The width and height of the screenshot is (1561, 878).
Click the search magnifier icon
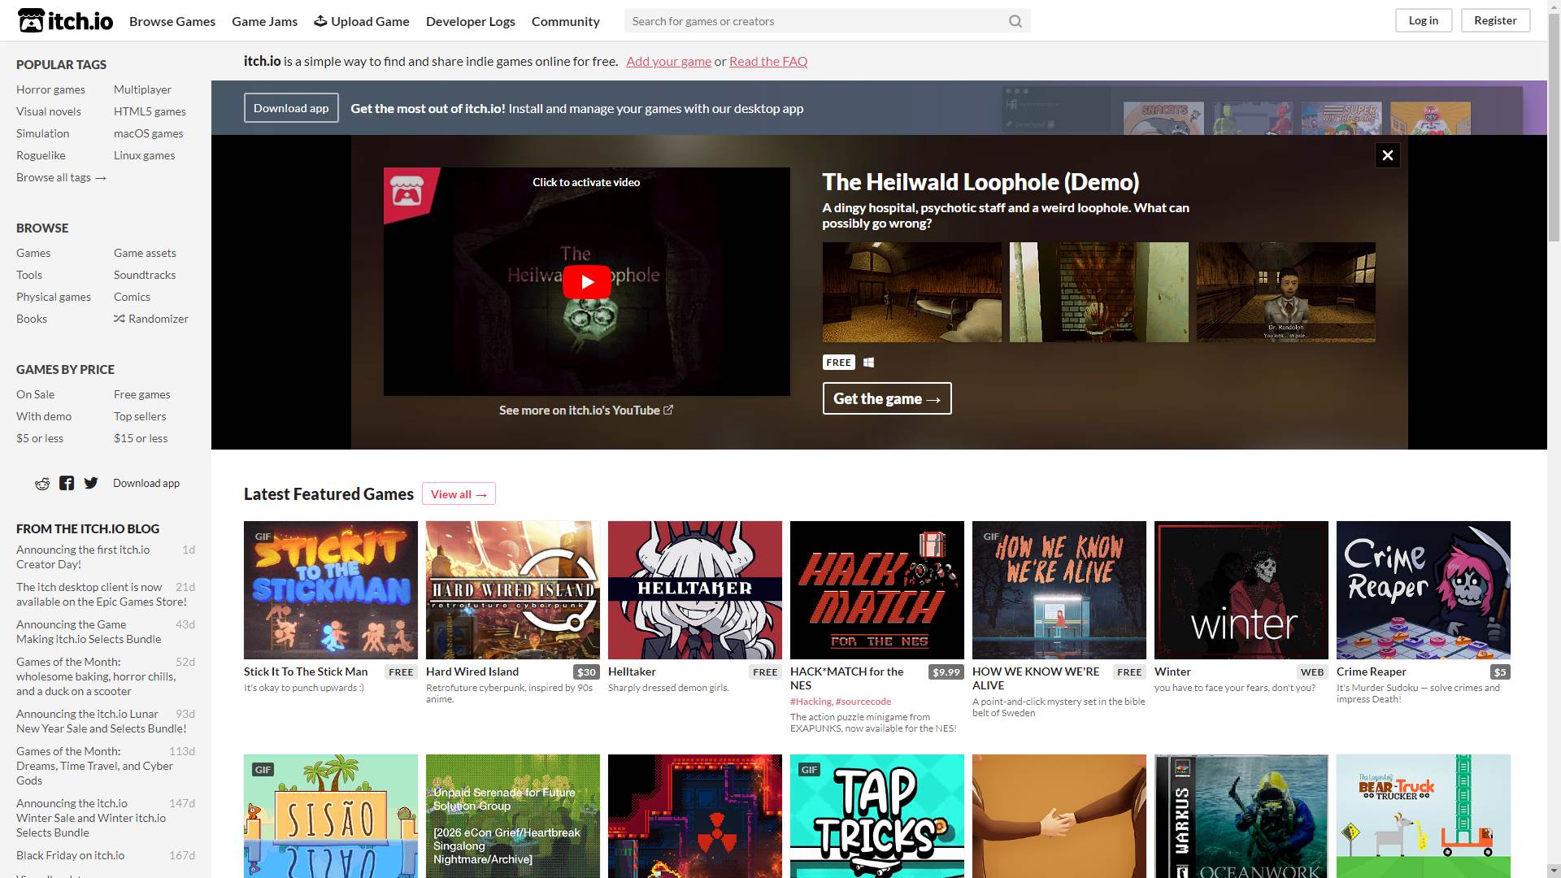1015,21
